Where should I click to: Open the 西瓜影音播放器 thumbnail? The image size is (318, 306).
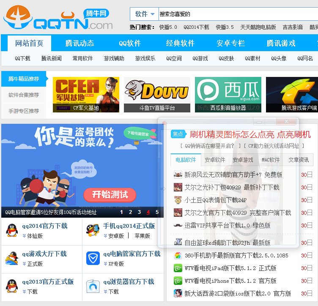tap(228, 95)
